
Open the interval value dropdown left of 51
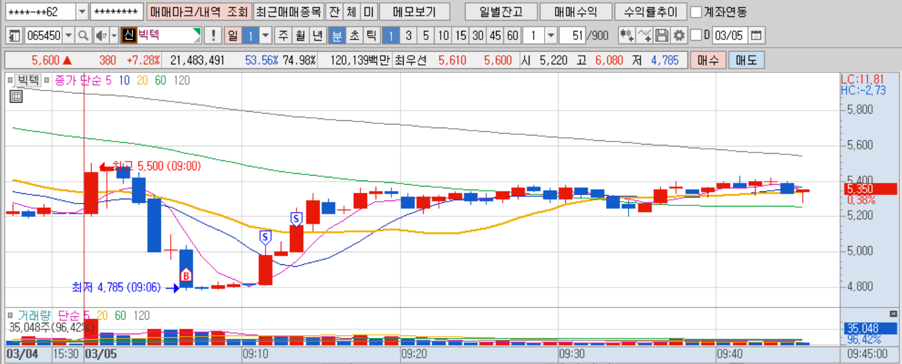[551, 36]
